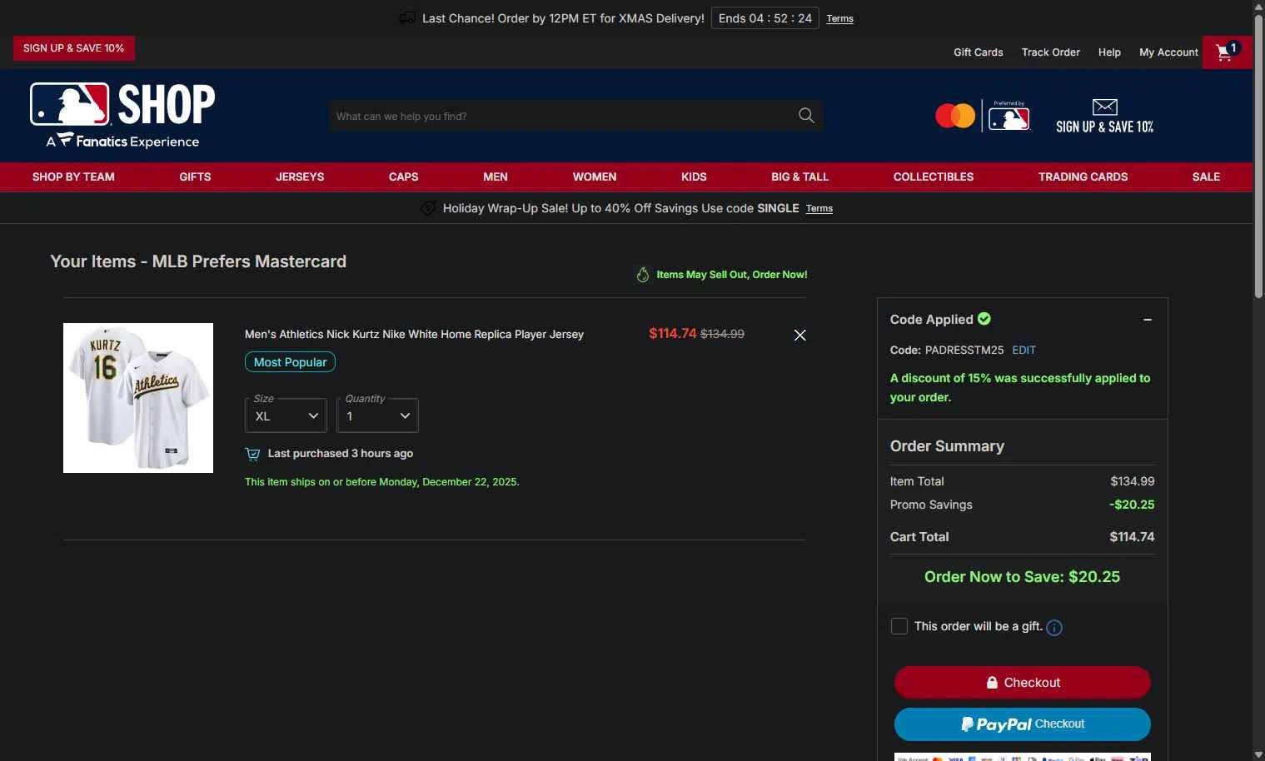Click the Ends countdown timer box
This screenshot has width=1265, height=761.
764,18
